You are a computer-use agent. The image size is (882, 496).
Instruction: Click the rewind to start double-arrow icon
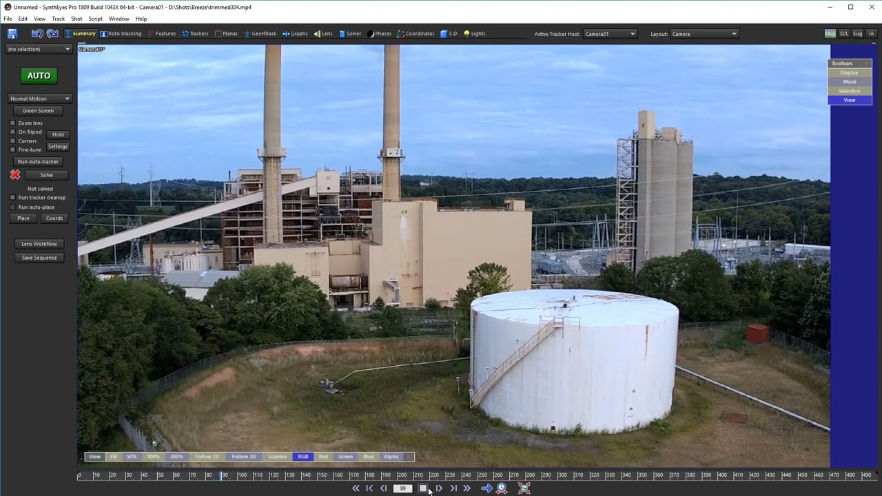356,488
